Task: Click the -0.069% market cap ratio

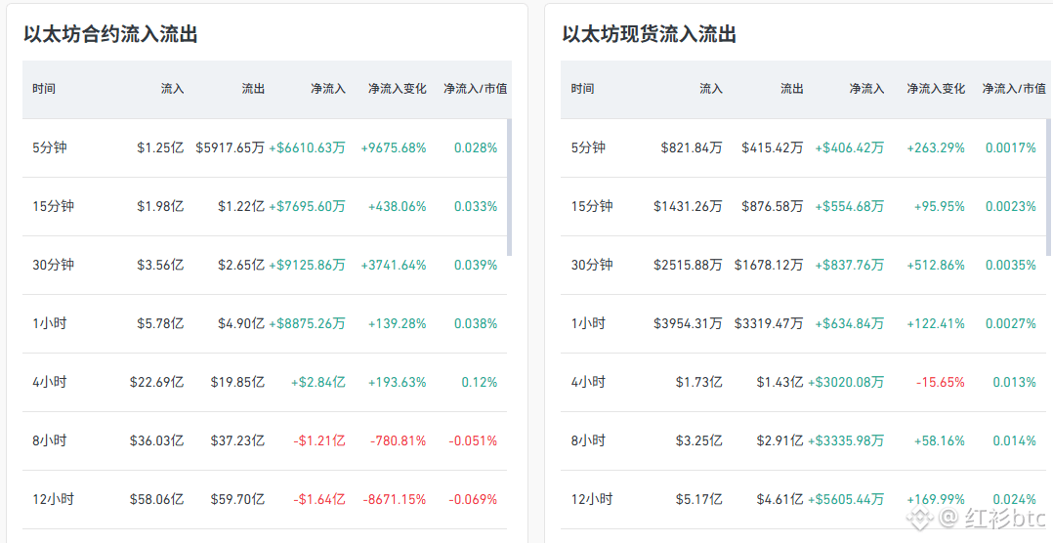Action: pos(474,499)
